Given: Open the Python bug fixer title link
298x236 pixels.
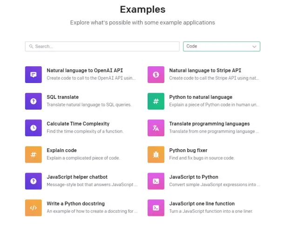Looking at the screenshot, I should (x=188, y=150).
